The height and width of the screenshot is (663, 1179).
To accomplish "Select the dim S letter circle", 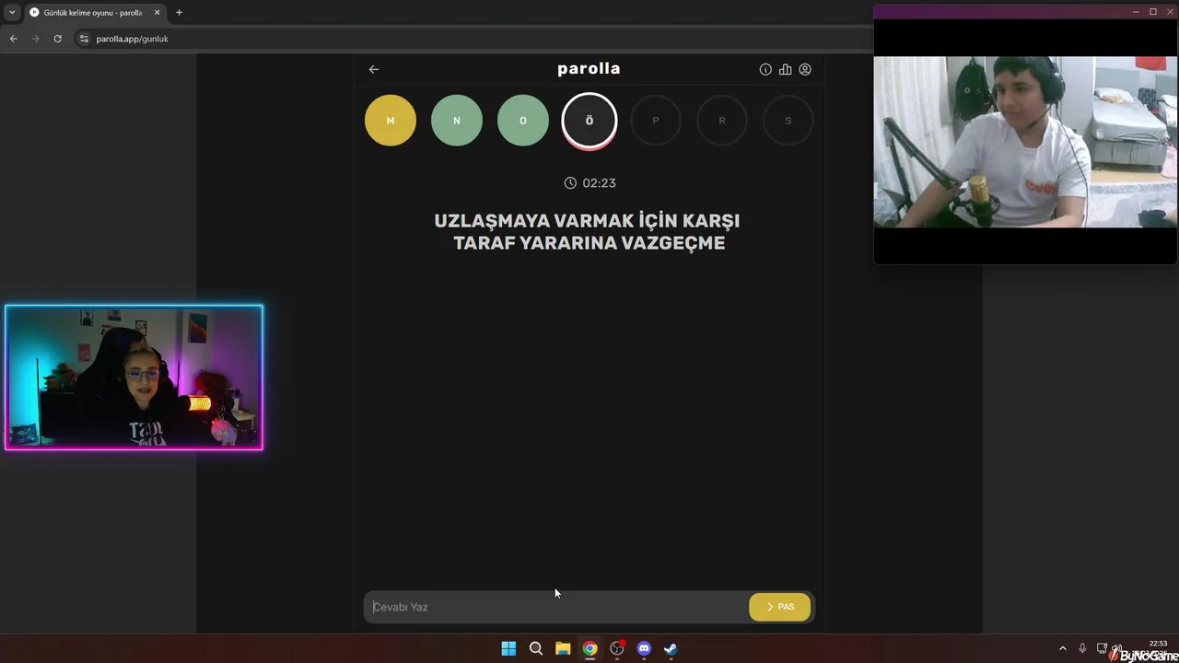I will pos(788,121).
